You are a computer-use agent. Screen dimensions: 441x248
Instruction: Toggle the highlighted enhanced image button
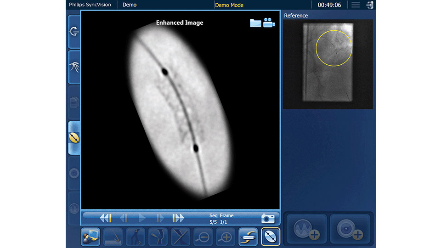coord(271,237)
